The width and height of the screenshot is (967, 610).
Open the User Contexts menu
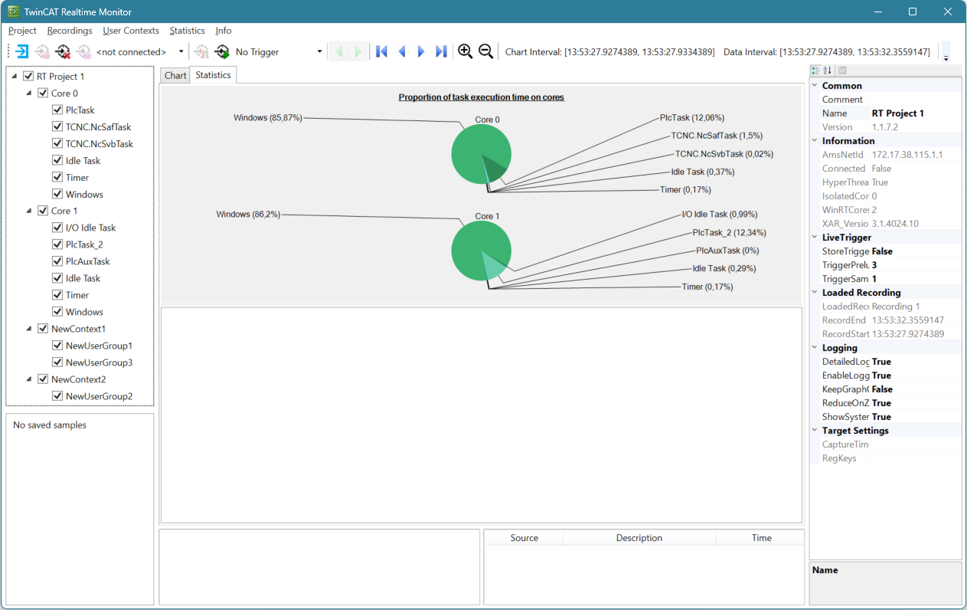pos(131,31)
